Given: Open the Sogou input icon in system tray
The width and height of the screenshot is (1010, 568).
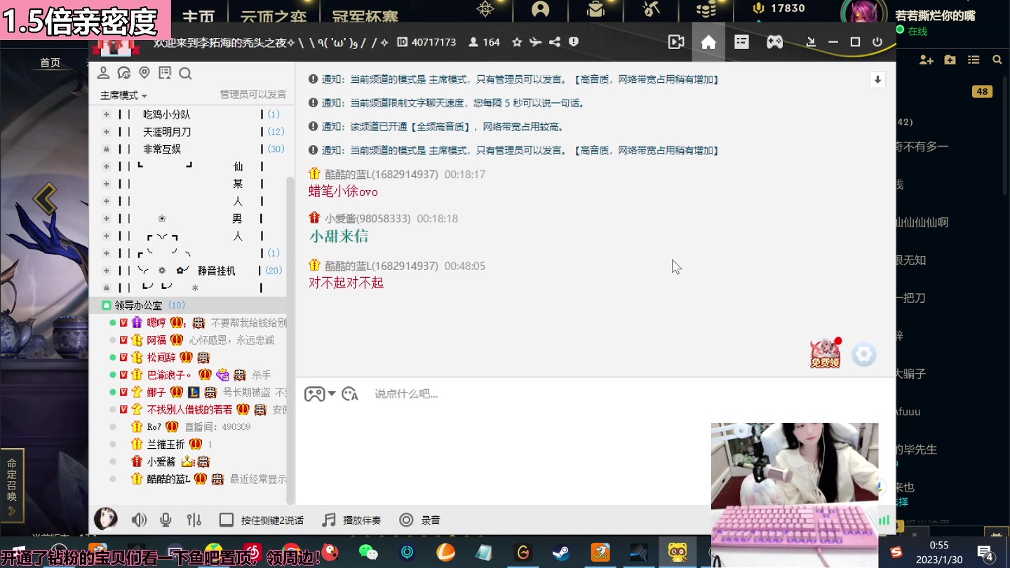Looking at the screenshot, I should 896,553.
